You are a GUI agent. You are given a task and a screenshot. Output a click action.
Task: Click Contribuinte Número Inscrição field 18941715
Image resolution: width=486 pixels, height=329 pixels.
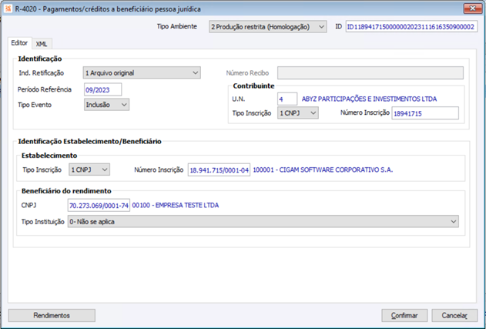(x=425, y=113)
